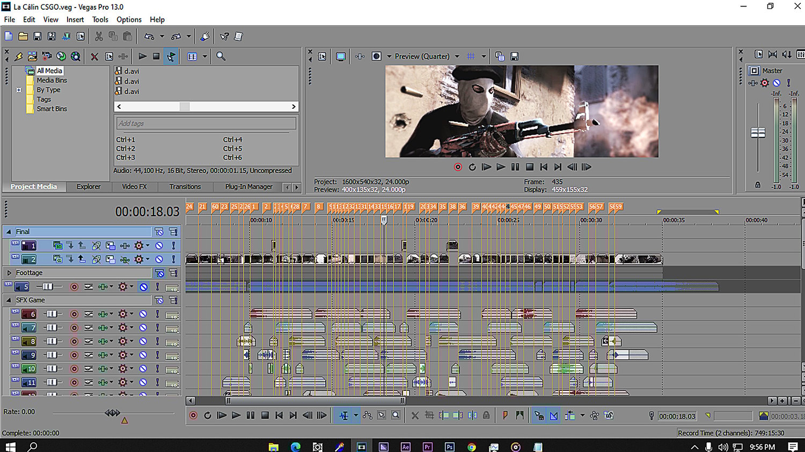Collapse the Final track group
The image size is (805, 452).
9,232
